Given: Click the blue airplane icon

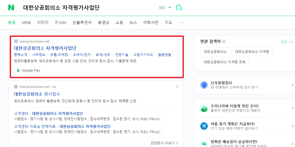Looking at the screenshot, I should tap(204, 126).
